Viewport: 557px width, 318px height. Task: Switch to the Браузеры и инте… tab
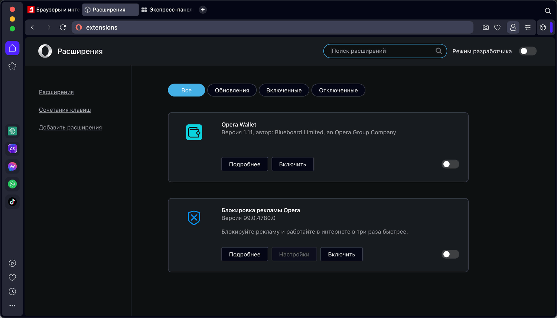(53, 10)
